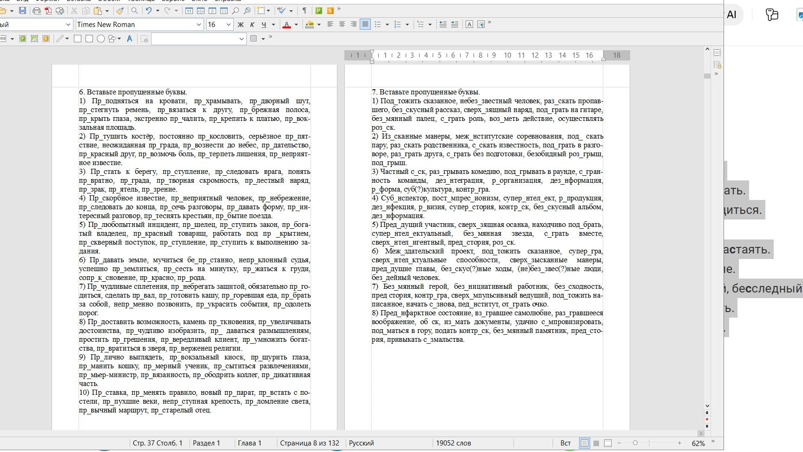The width and height of the screenshot is (803, 452).
Task: Click the Copy icon
Action: point(86,11)
